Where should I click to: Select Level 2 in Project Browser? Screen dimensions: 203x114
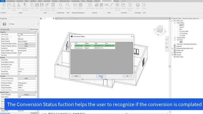pos(181,27)
